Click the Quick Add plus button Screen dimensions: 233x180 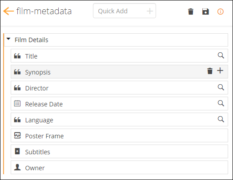point(150,11)
